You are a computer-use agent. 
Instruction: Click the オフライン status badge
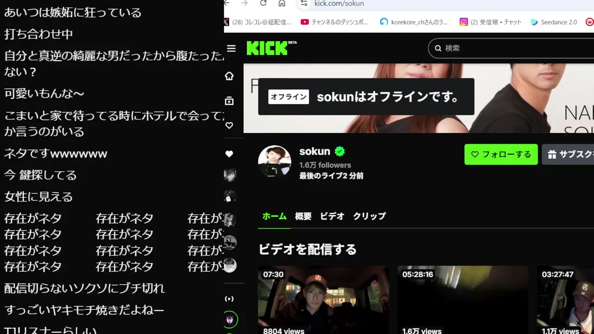(x=289, y=97)
